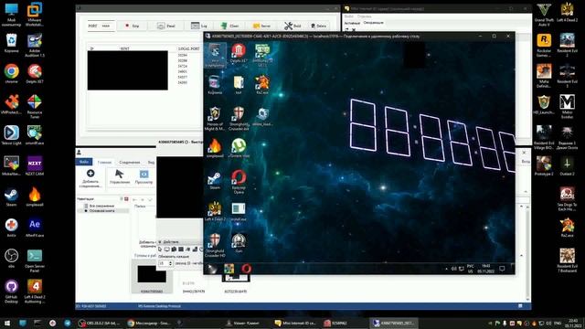Click the monitor icon in Действия toolbar

(166, 249)
